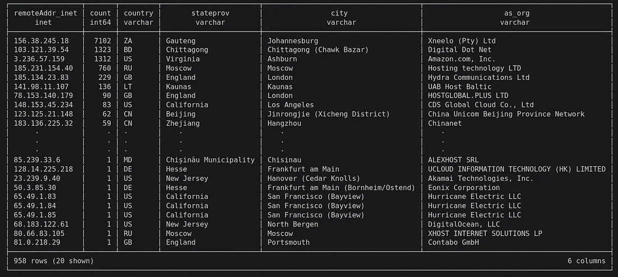The width and height of the screenshot is (618, 277).
Task: Click the count column header
Action: [x=101, y=13]
